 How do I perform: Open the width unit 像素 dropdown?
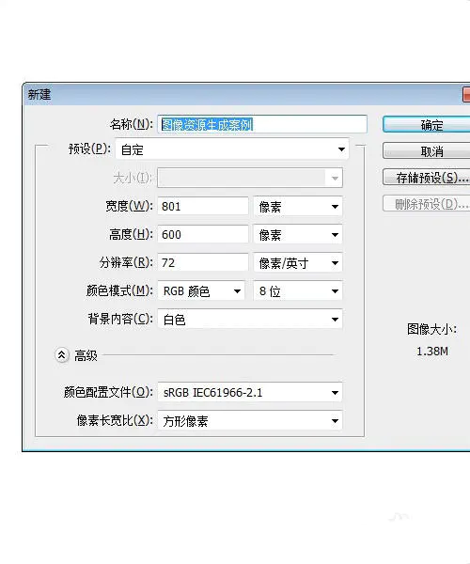click(298, 207)
